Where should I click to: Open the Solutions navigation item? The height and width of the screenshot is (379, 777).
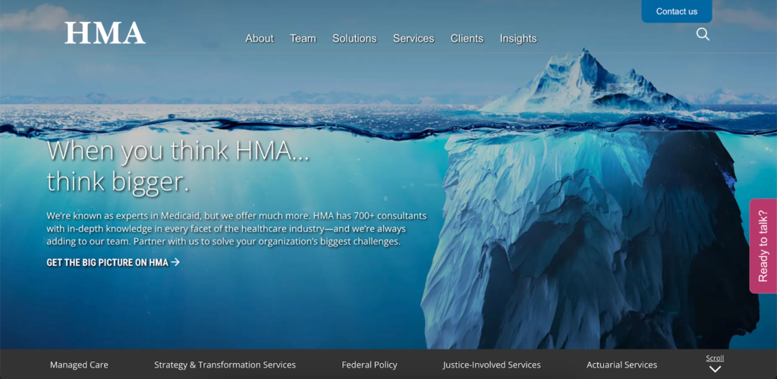coord(354,39)
